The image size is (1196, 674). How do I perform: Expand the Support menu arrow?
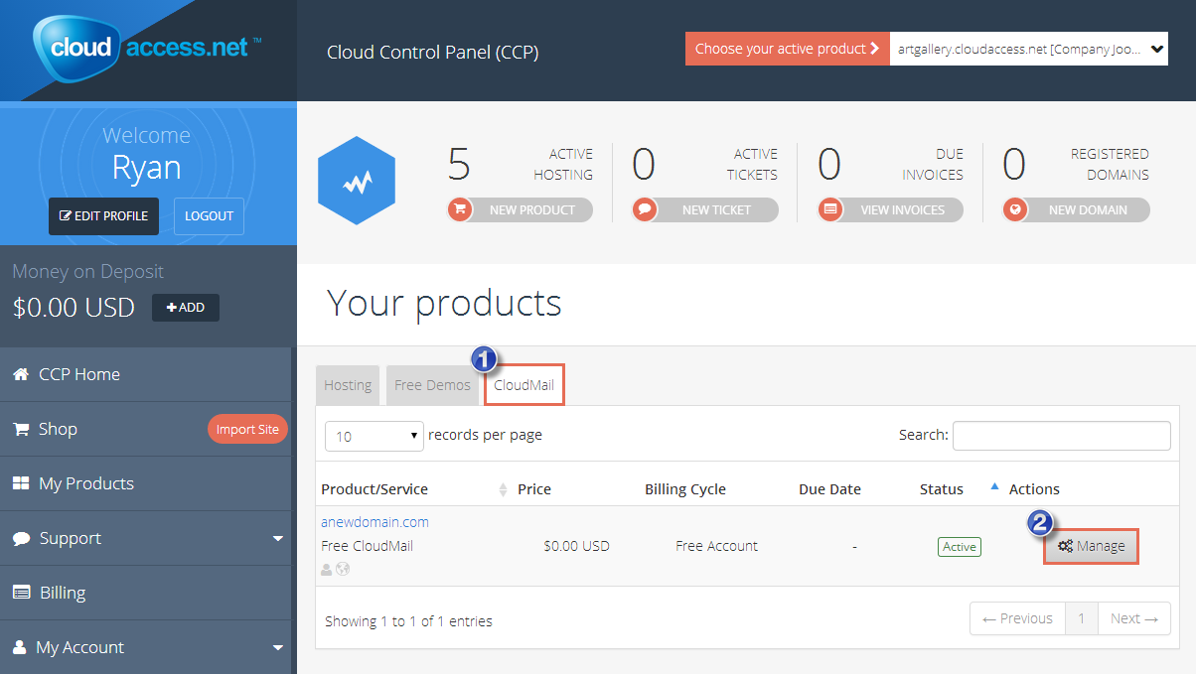pyautogui.click(x=277, y=539)
